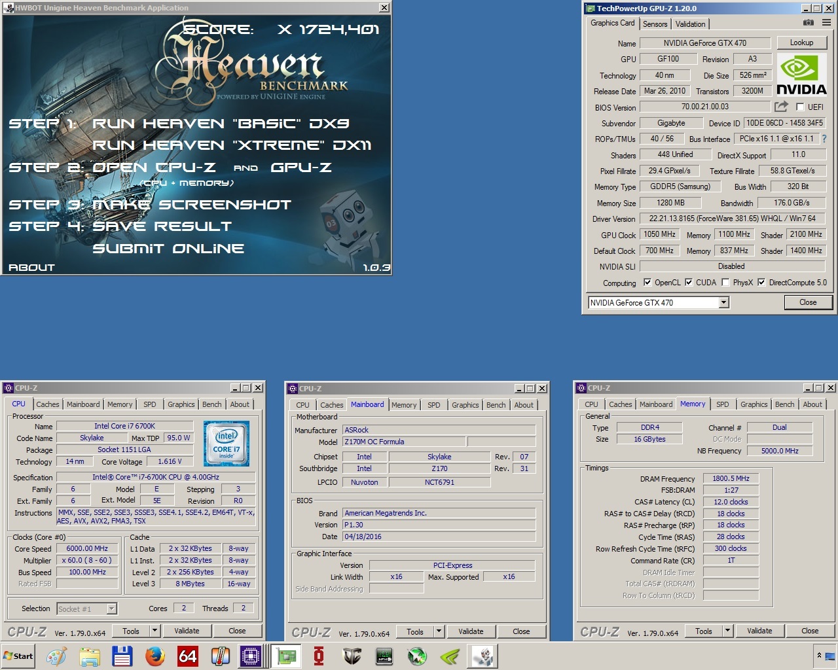Screen dimensions: 838x670
Task: Click the green star orb taskbar icon
Action: 417,656
